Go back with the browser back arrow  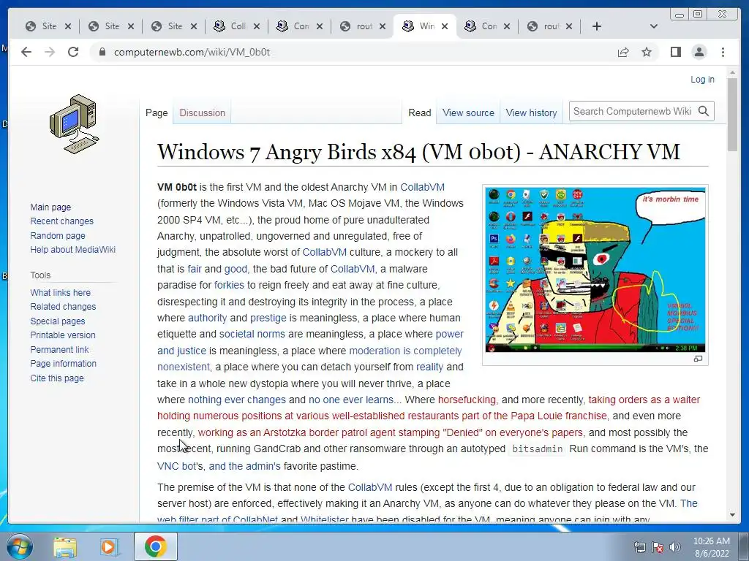tap(26, 52)
